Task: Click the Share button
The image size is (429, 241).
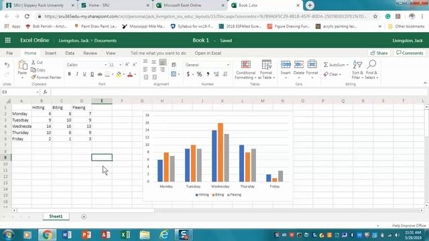Action: [x=379, y=53]
